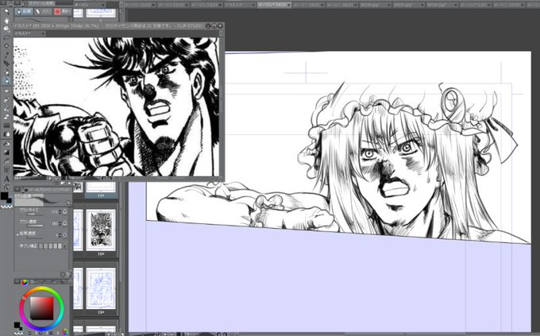This screenshot has width=540, height=336.
Task: Open the black inked page thumbnail in page manager
Action: [x=101, y=230]
